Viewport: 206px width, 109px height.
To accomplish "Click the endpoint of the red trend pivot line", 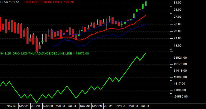I will click(x=146, y=15).
